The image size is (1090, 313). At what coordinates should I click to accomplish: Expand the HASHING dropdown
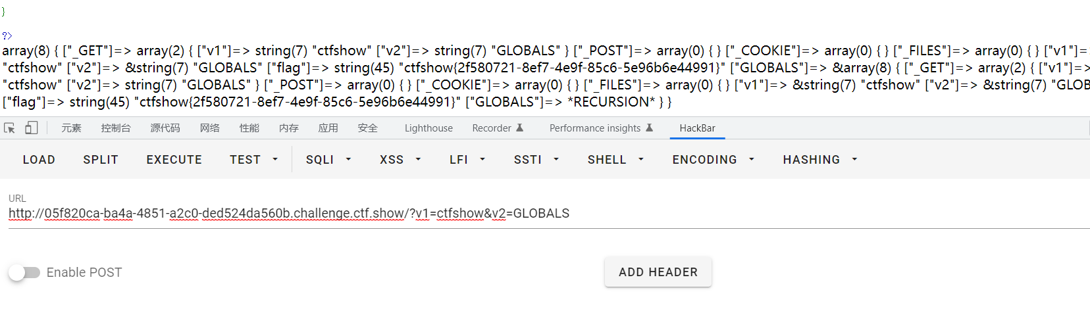[x=820, y=160]
